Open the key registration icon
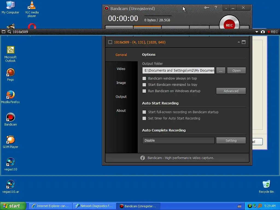The width and height of the screenshot is (280, 210). click(207, 8)
